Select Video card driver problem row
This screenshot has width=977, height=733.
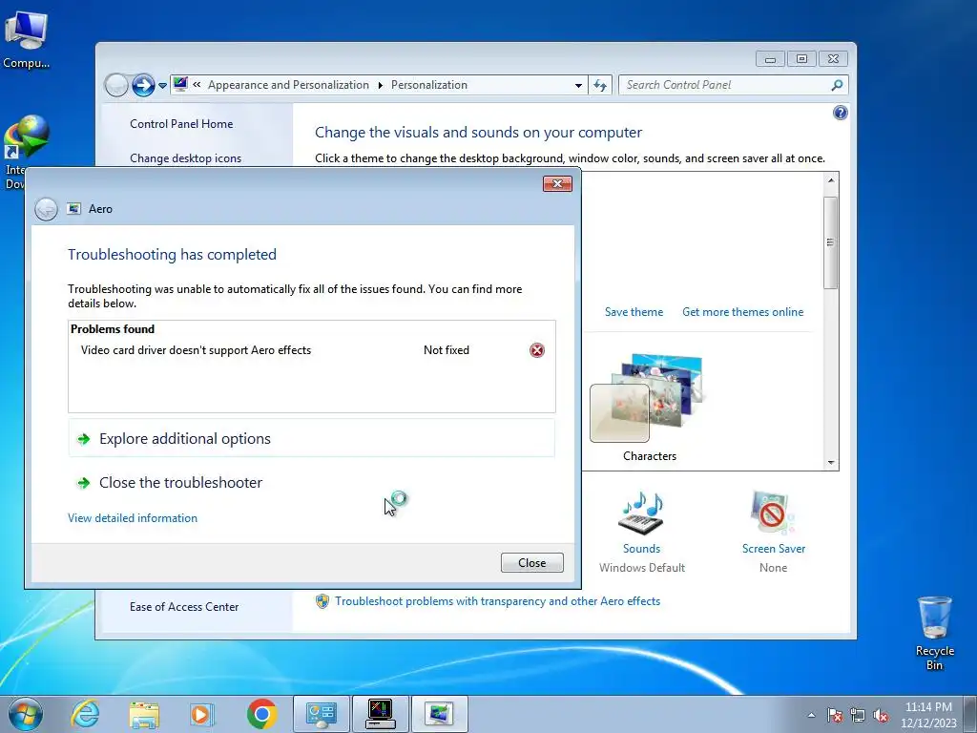(312, 350)
